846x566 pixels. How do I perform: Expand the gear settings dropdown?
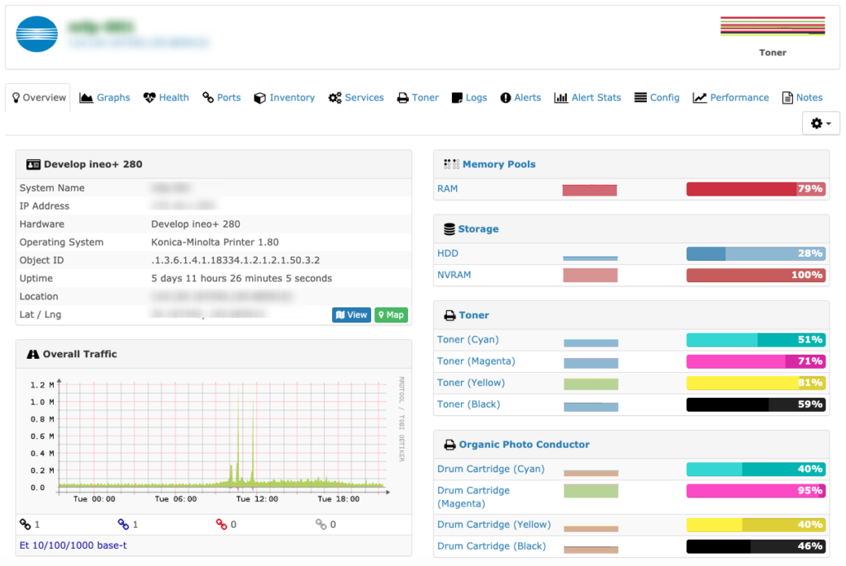tap(820, 124)
